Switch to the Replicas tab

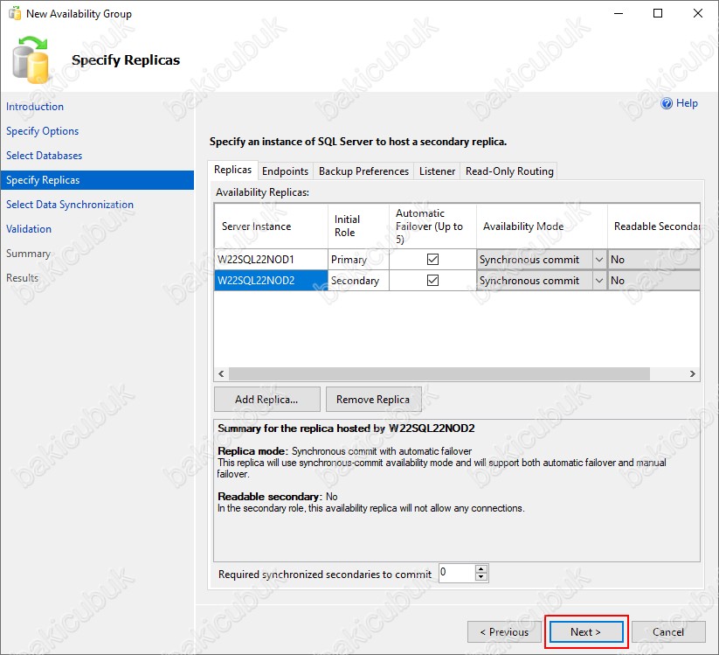(232, 170)
